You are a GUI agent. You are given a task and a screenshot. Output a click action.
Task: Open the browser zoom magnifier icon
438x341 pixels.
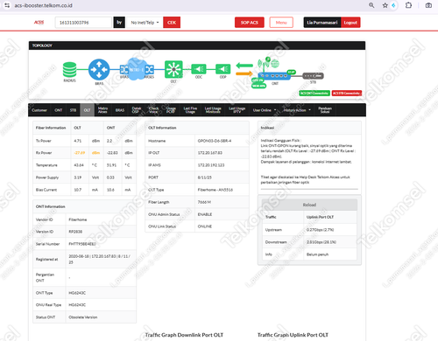pos(371,5)
